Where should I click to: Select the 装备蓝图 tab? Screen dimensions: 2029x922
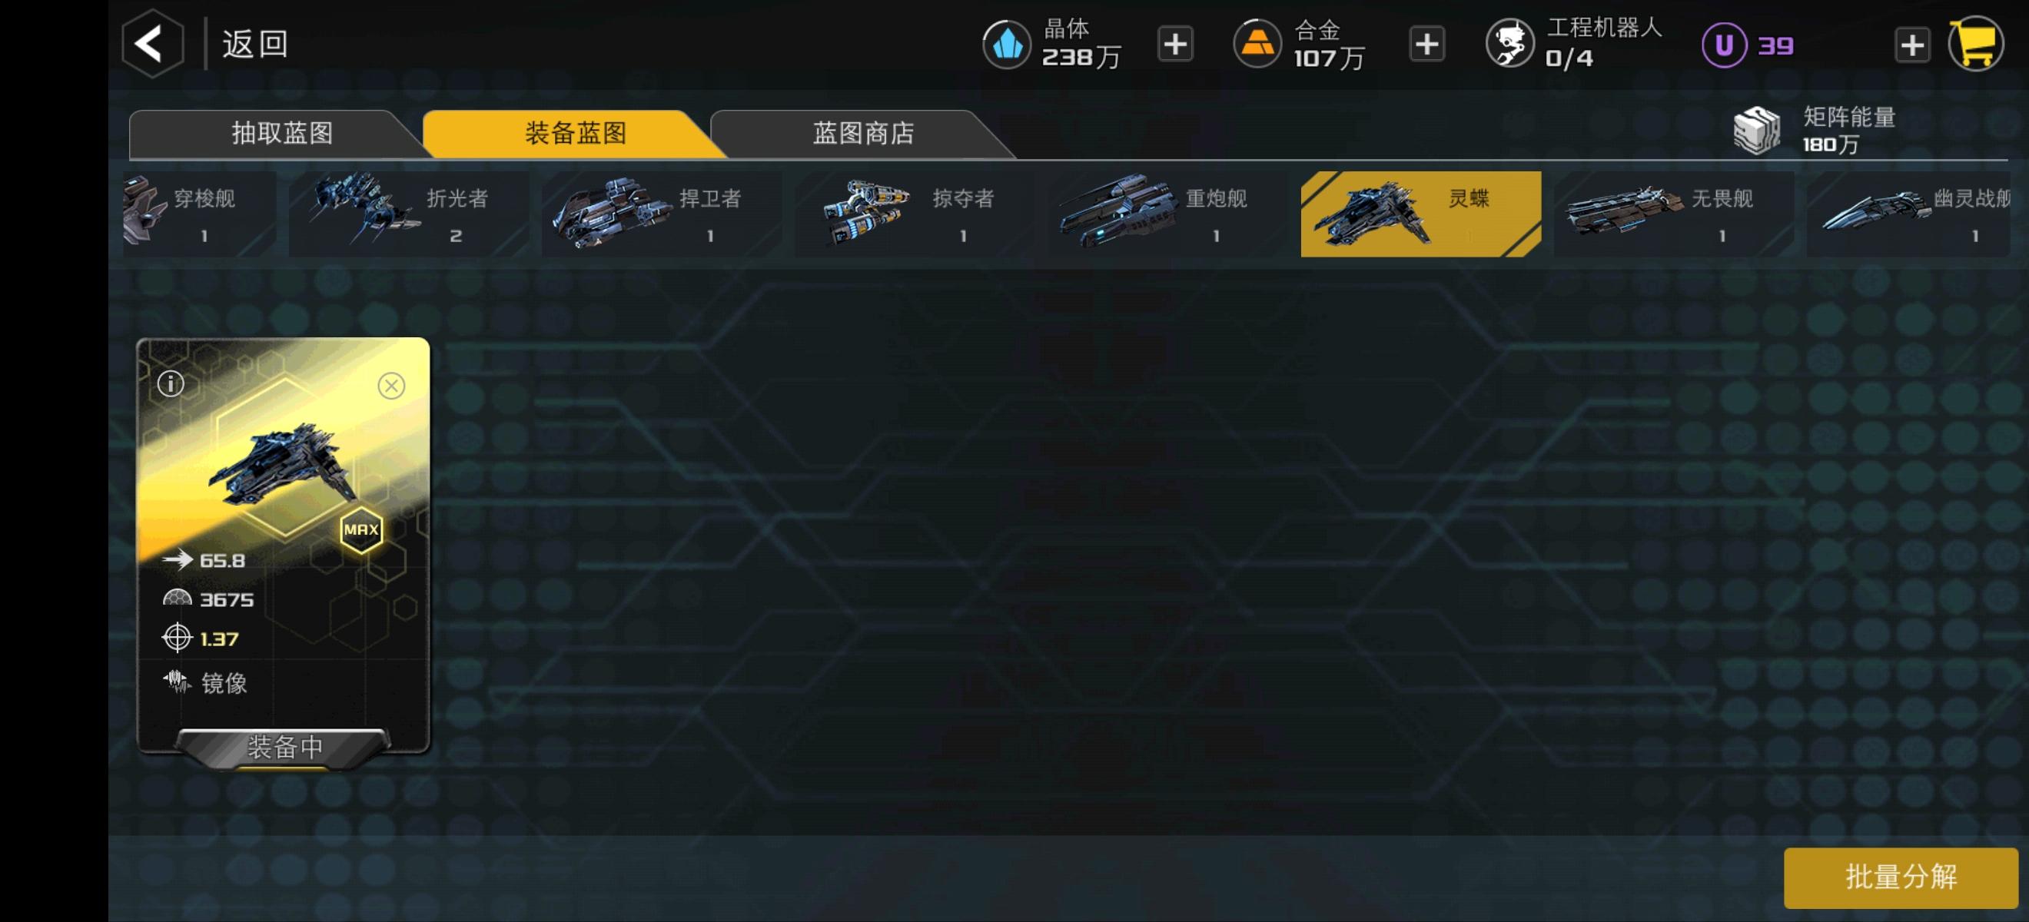click(x=575, y=133)
